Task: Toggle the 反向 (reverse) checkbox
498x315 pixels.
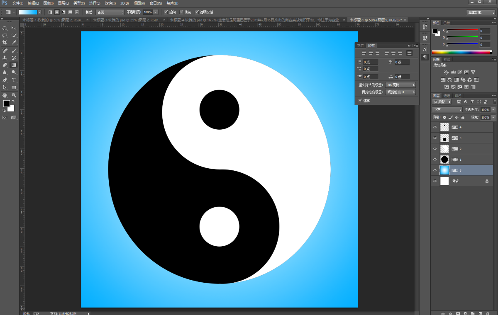Action: 166,12
